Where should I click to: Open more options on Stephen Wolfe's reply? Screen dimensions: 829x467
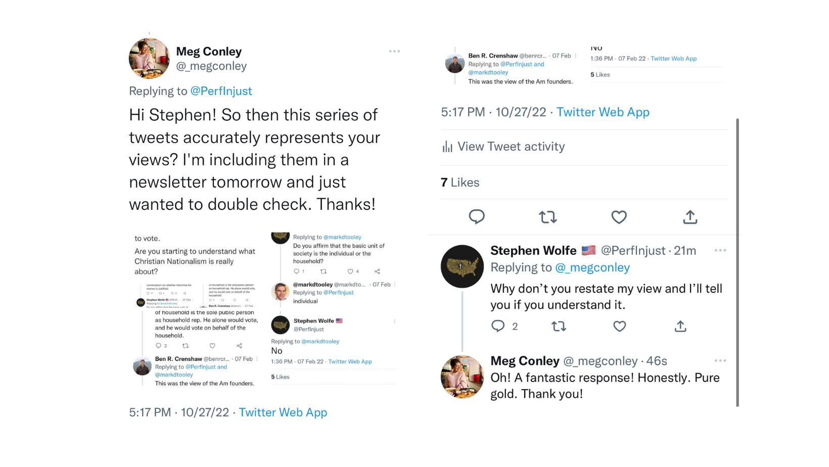tap(720, 250)
